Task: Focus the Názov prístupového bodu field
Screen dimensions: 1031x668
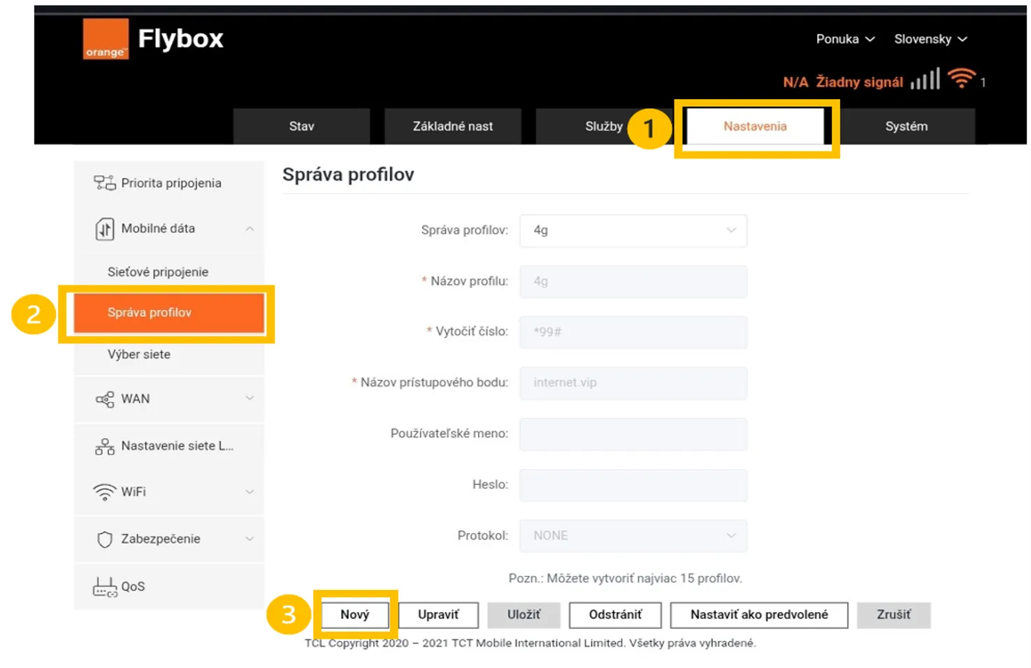Action: point(633,383)
